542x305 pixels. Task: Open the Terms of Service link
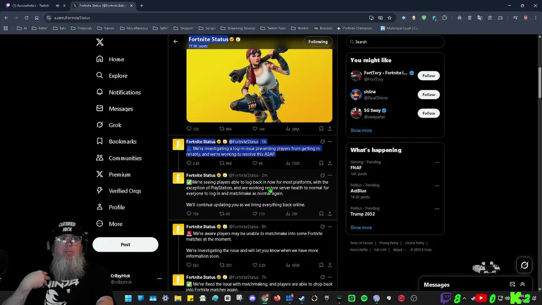(x=361, y=243)
